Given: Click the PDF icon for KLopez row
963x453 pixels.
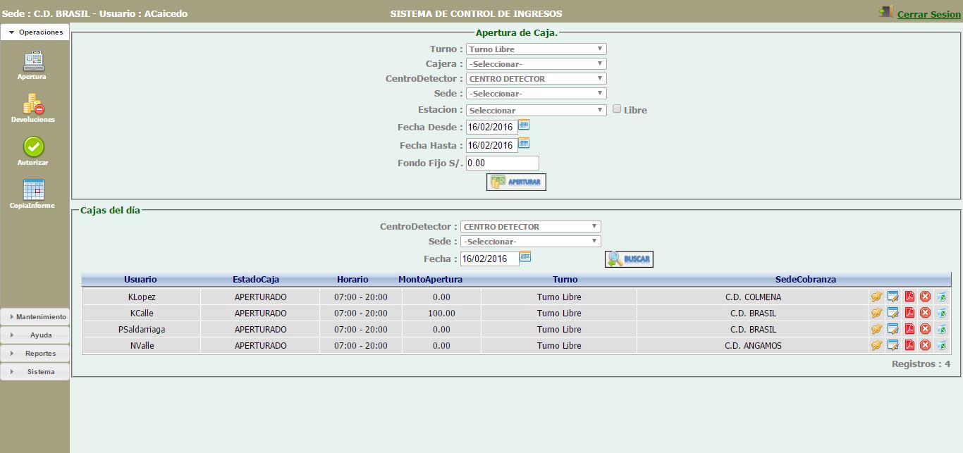Looking at the screenshot, I should [x=909, y=297].
